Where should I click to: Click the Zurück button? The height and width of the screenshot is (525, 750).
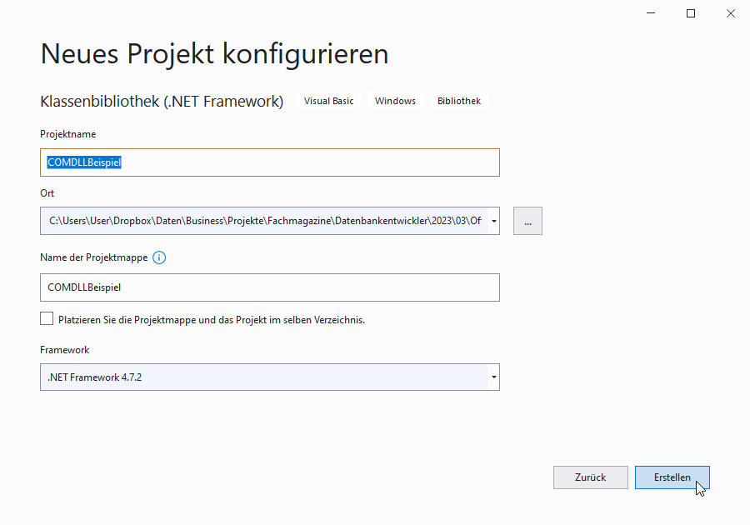(591, 477)
